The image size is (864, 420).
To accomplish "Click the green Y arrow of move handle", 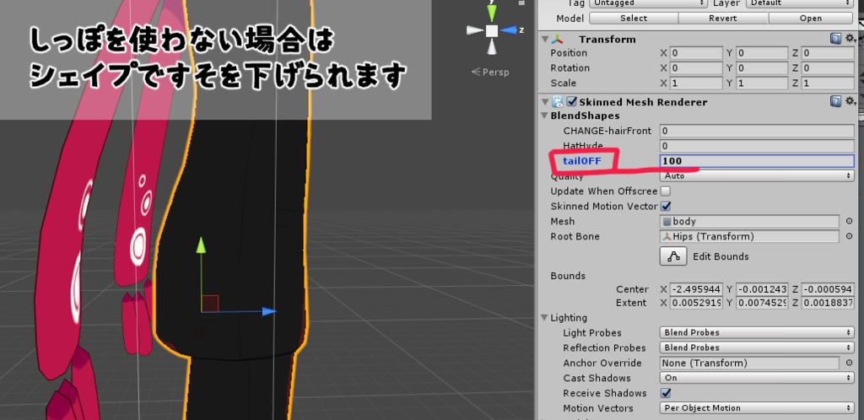I will (x=201, y=245).
